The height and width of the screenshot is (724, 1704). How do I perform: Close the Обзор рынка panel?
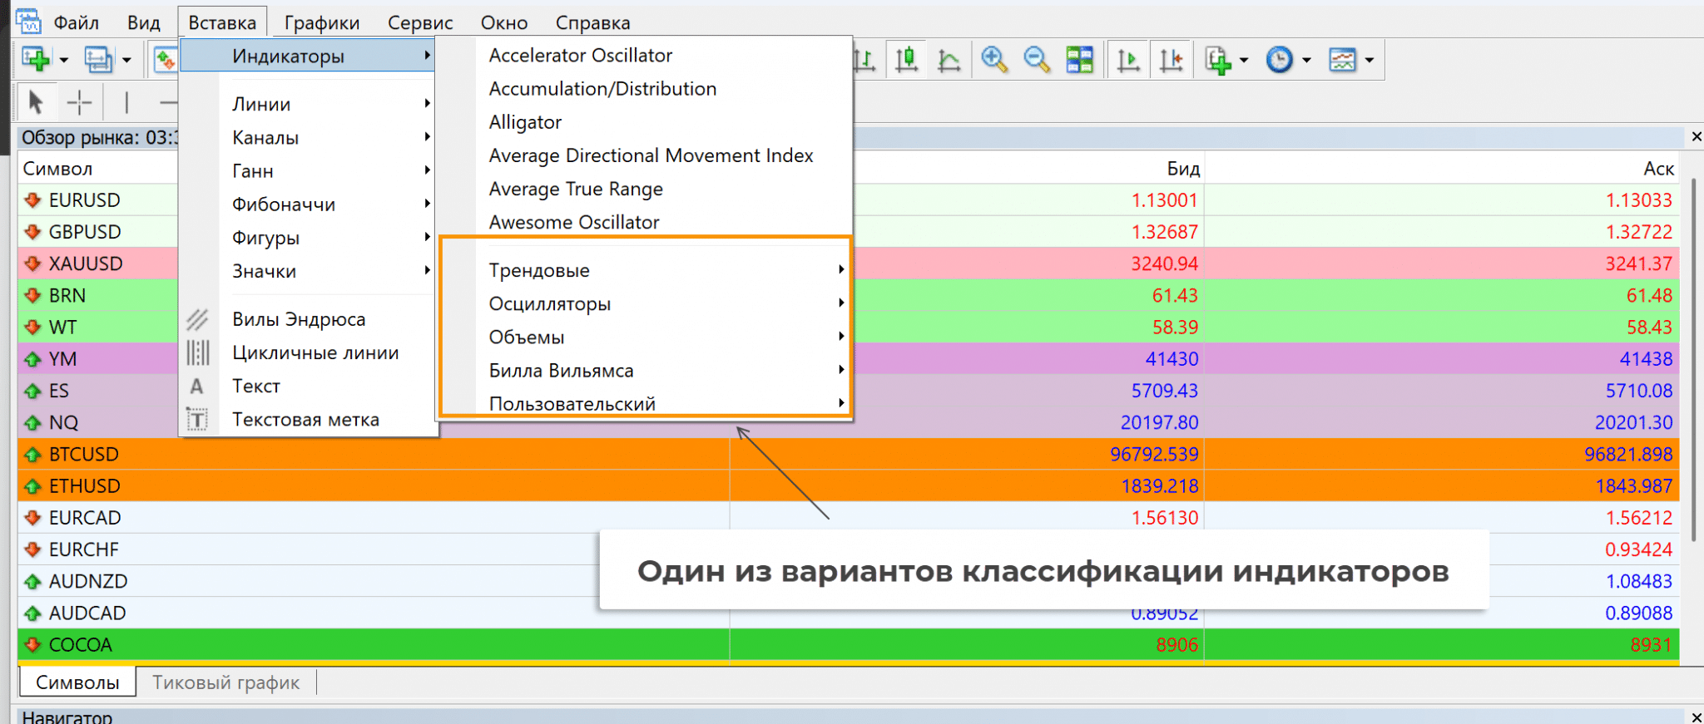(1696, 136)
